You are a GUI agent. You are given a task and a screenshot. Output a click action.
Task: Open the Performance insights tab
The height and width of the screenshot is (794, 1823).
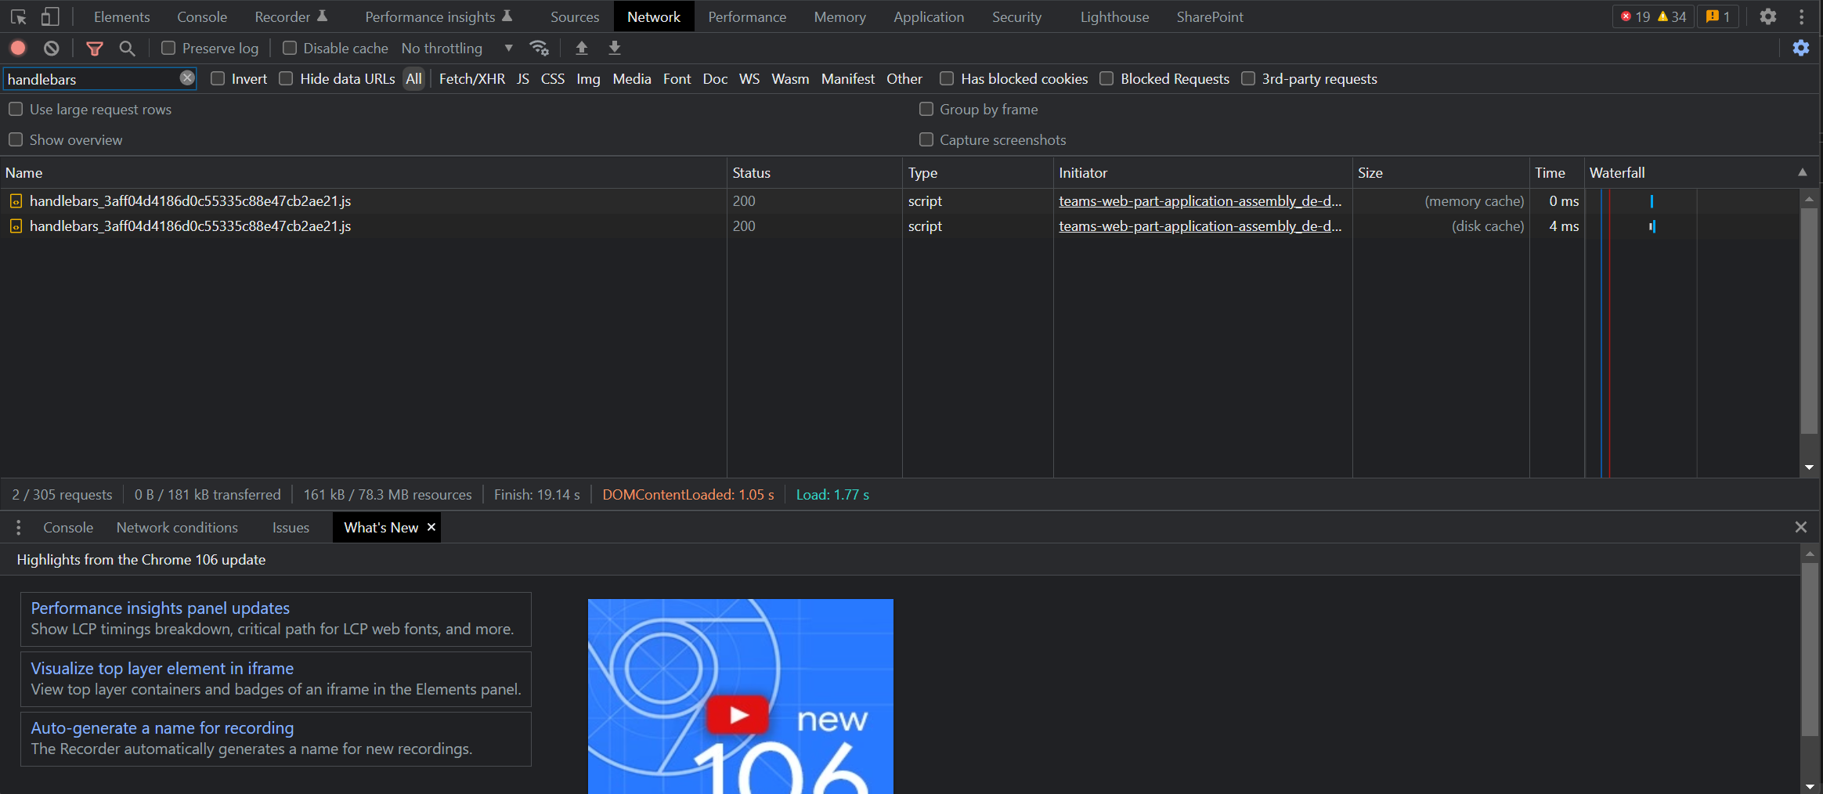point(439,16)
